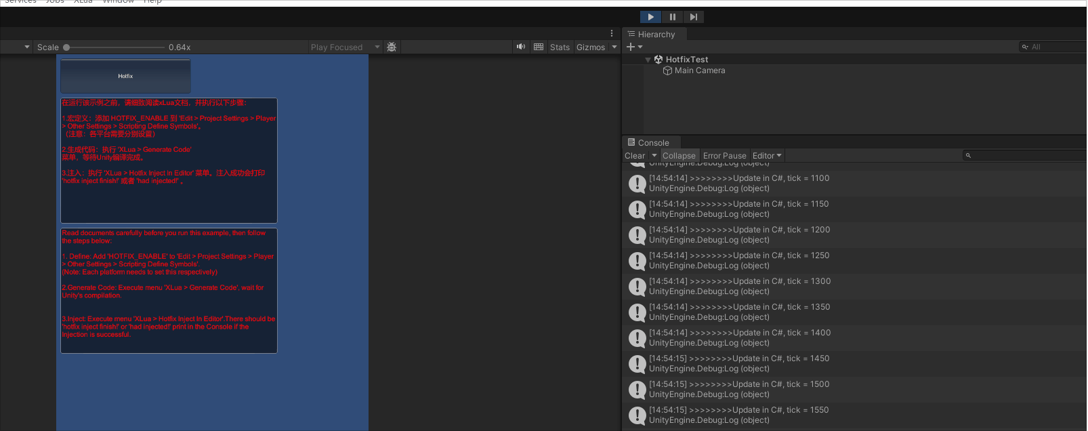Click the Hotfix button in Game view
The height and width of the screenshot is (431, 1088).
[x=125, y=76]
